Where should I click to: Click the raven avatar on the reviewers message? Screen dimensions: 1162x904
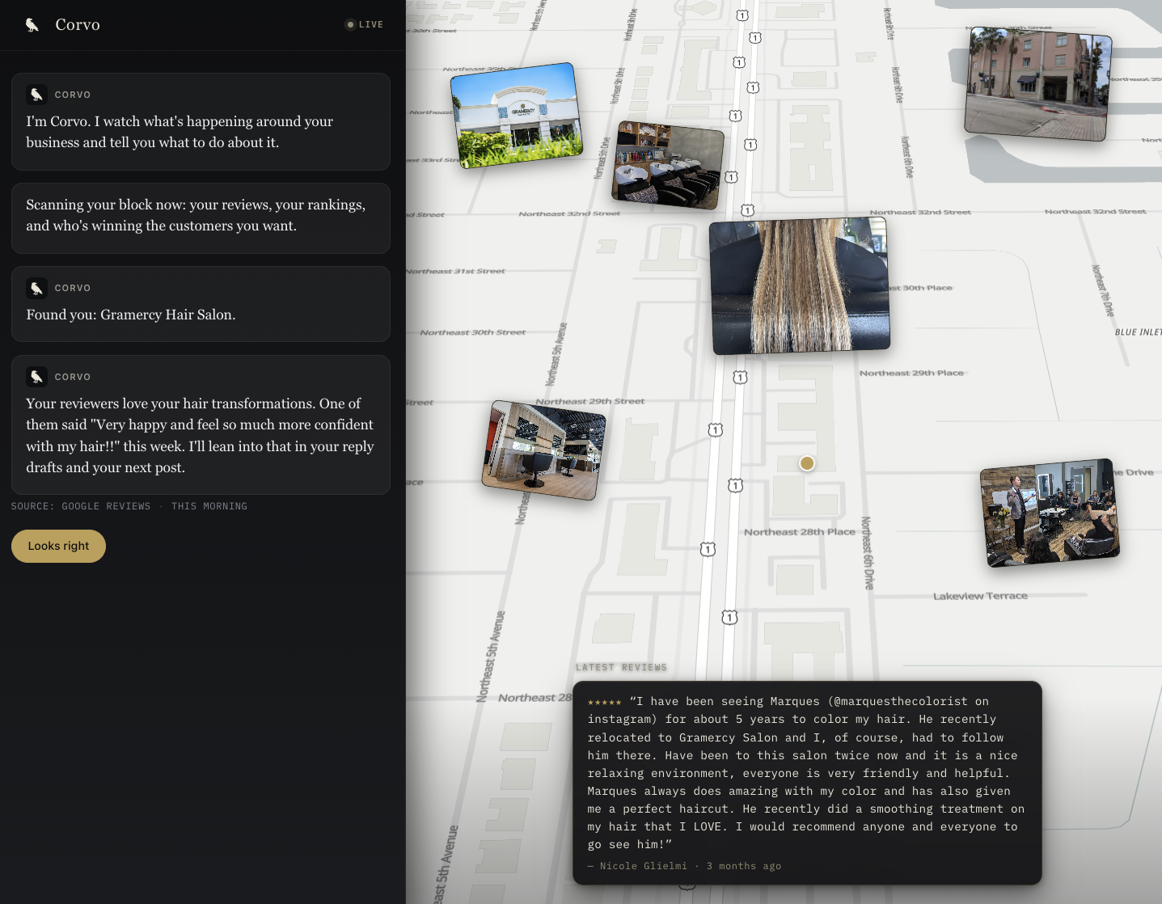click(x=36, y=377)
